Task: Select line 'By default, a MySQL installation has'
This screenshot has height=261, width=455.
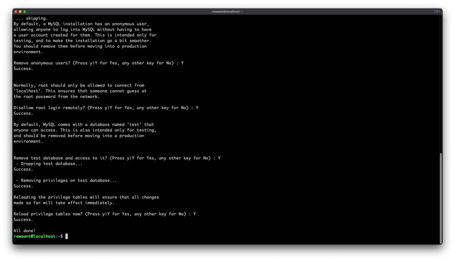Action: [81, 24]
